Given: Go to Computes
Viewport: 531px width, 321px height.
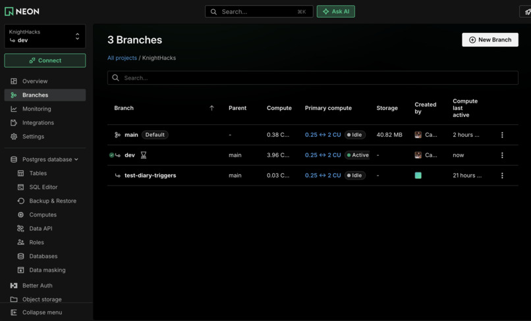Looking at the screenshot, I should [43, 215].
